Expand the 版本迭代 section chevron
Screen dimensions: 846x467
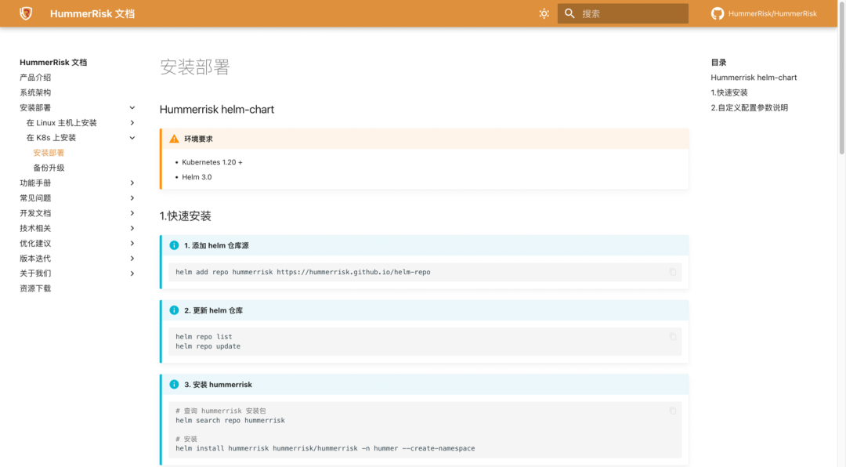pos(132,259)
